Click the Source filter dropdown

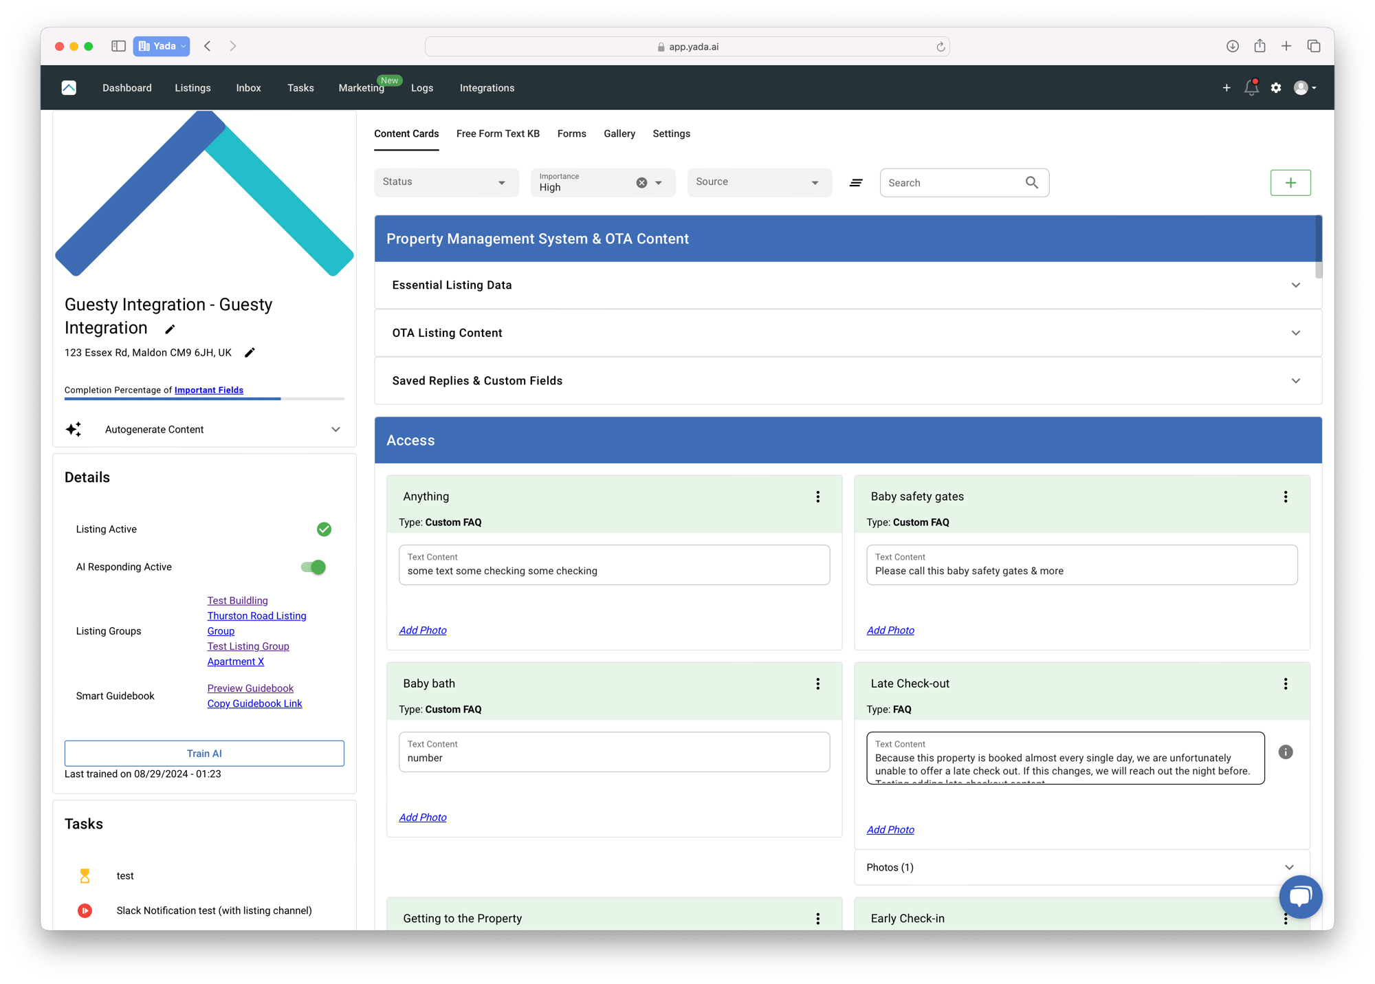pyautogui.click(x=756, y=182)
